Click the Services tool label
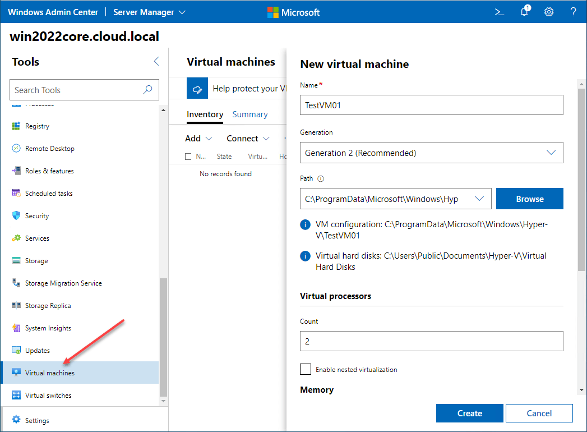587x432 pixels. click(37, 238)
